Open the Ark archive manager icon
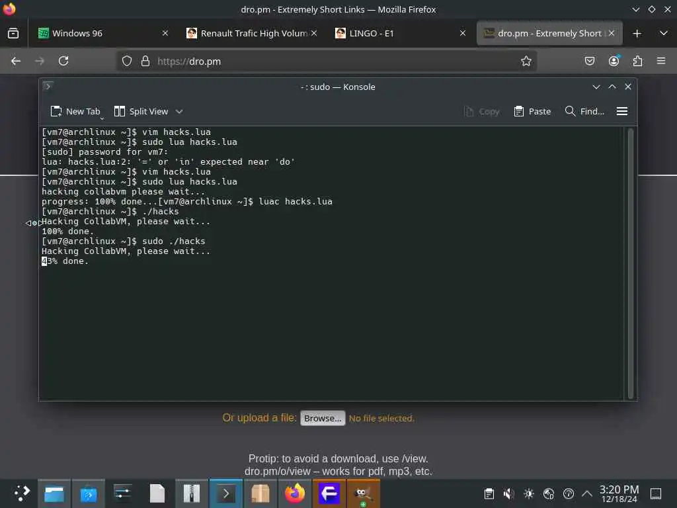Image resolution: width=677 pixels, height=508 pixels. (x=191, y=493)
